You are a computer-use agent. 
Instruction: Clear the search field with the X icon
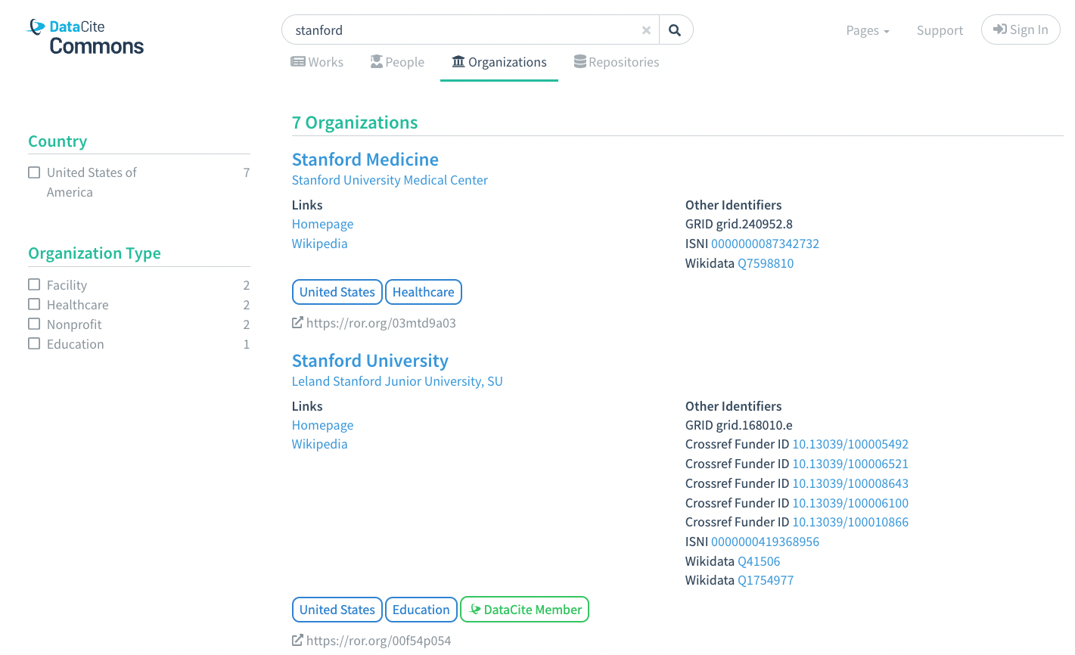pos(646,30)
